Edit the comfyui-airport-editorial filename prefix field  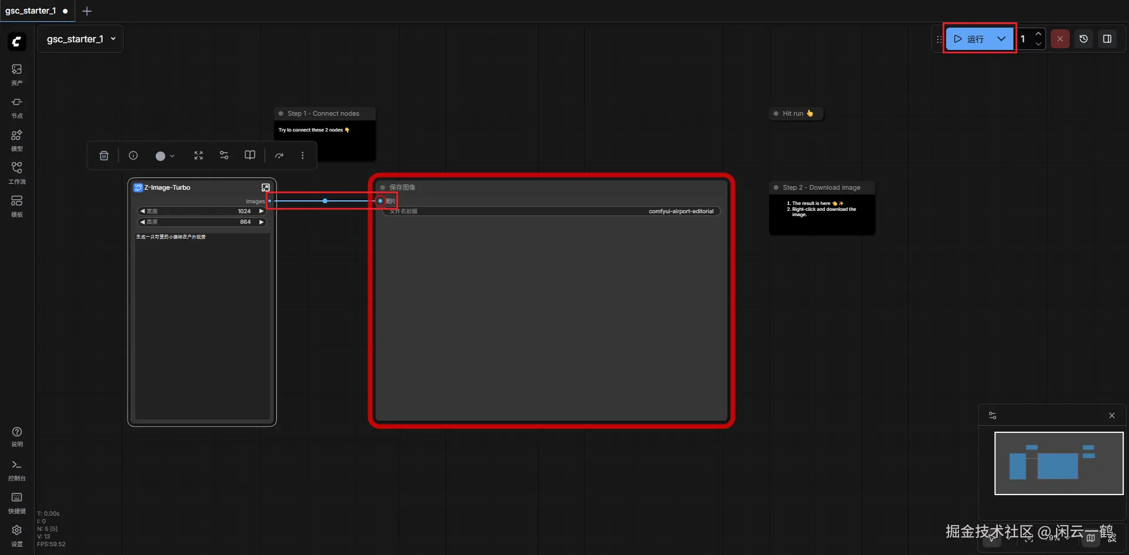pyautogui.click(x=551, y=211)
